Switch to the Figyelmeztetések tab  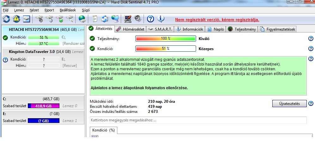coord(277,29)
